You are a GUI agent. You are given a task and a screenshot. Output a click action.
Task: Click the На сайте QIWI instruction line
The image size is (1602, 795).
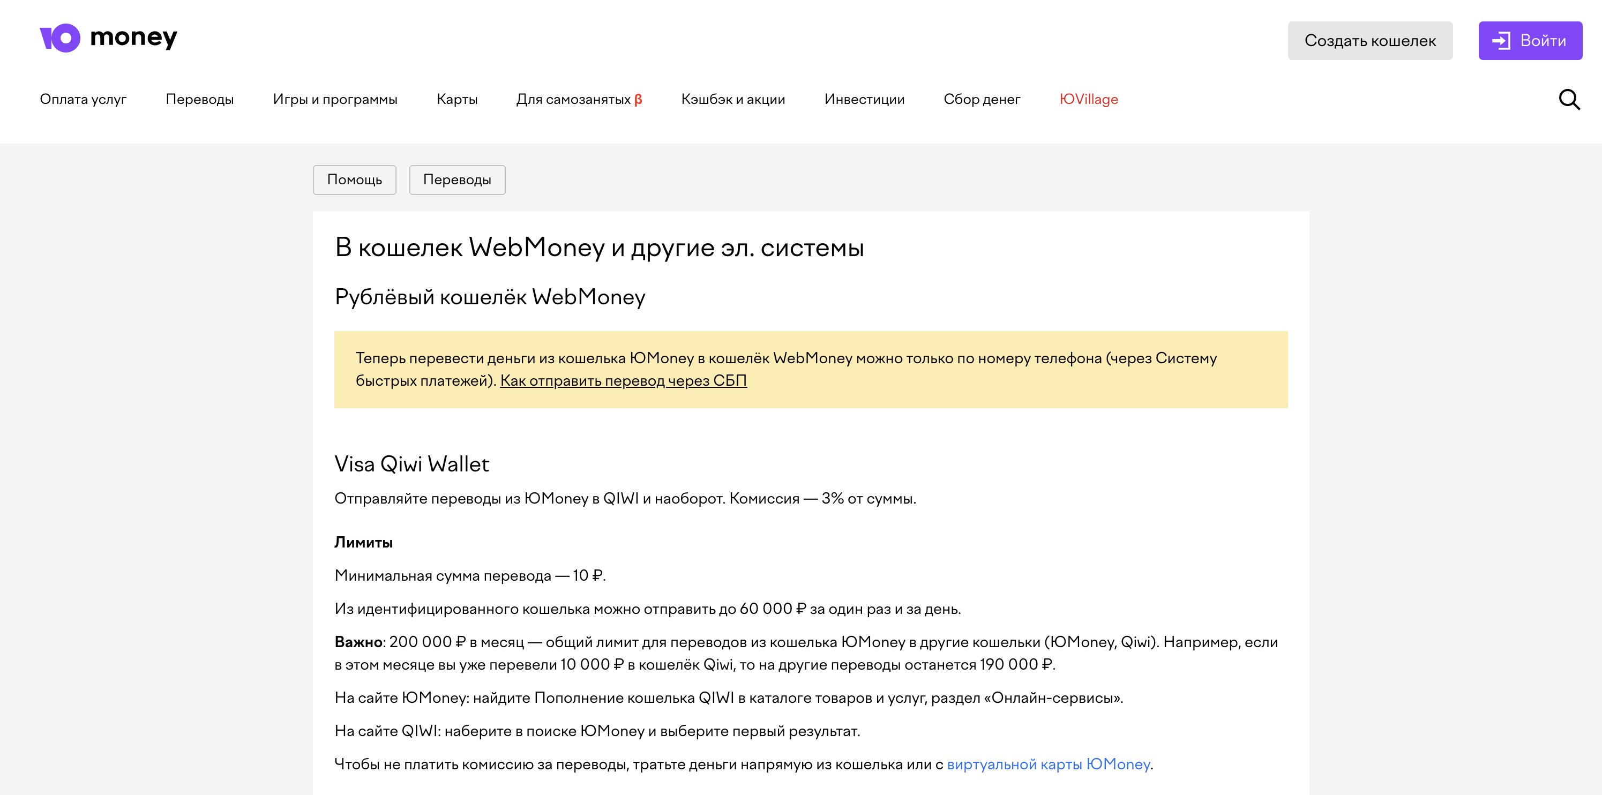(x=597, y=731)
